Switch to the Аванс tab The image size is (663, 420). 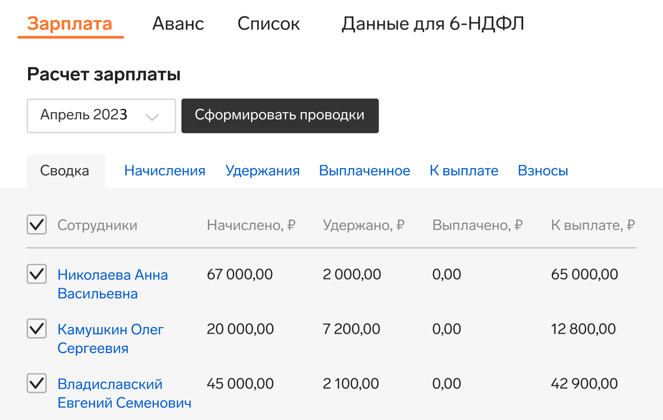pyautogui.click(x=178, y=24)
